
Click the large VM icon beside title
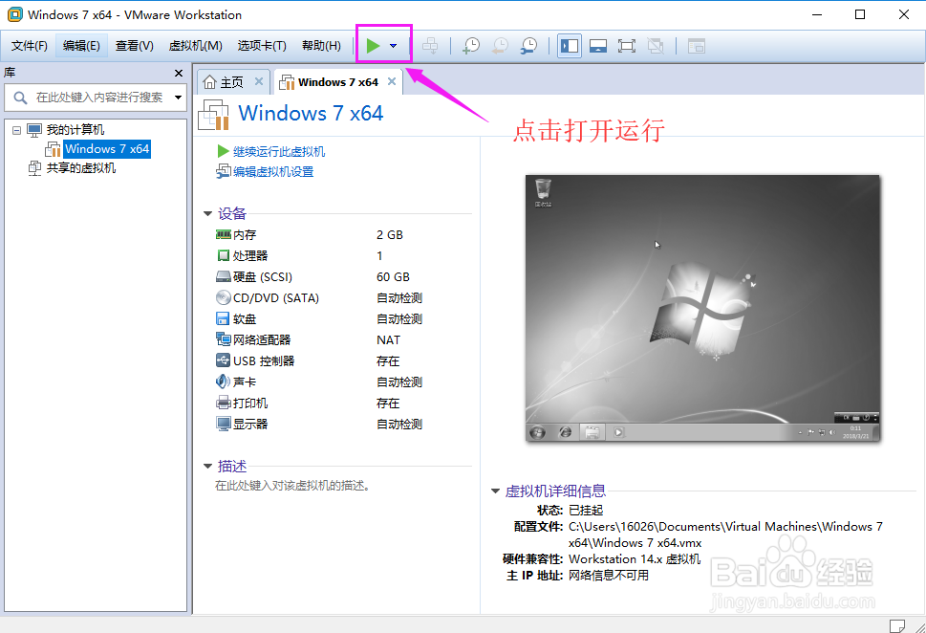click(x=214, y=114)
